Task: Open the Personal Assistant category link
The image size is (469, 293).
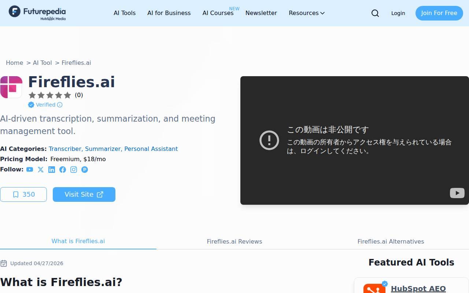Action: 151,149
